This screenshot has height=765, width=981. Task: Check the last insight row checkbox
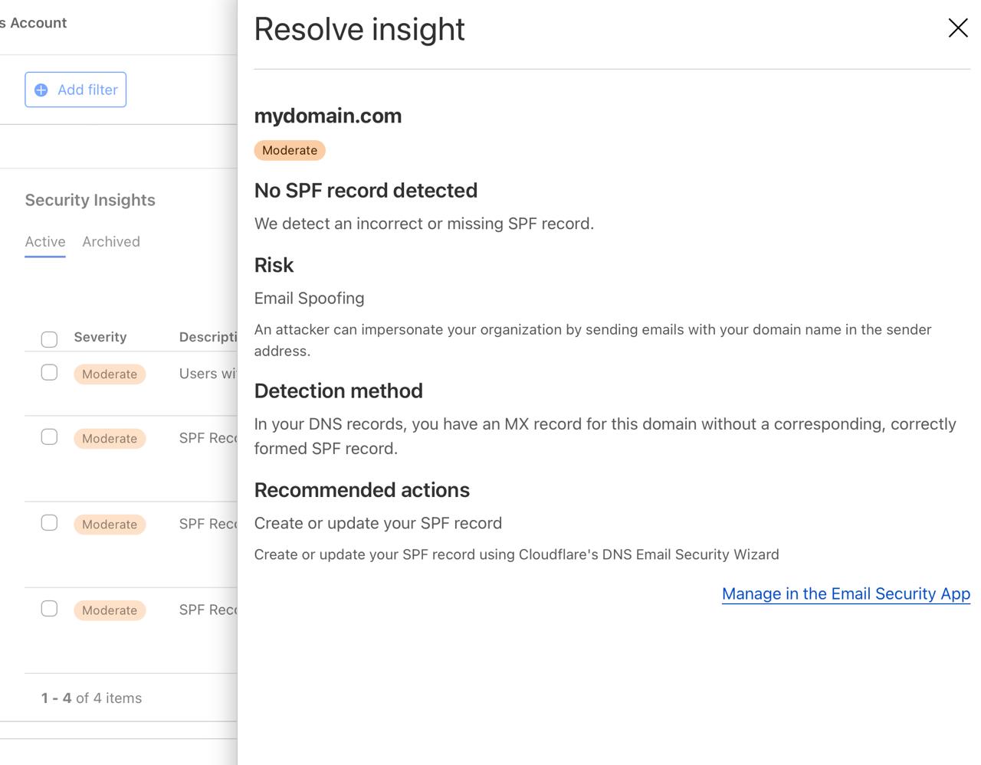(x=49, y=609)
